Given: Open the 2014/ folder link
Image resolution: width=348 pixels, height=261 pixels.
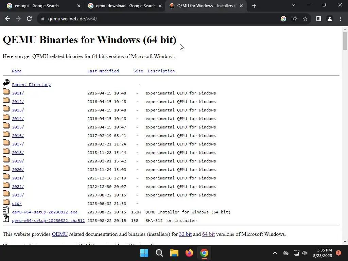Looking at the screenshot, I should [x=18, y=119].
